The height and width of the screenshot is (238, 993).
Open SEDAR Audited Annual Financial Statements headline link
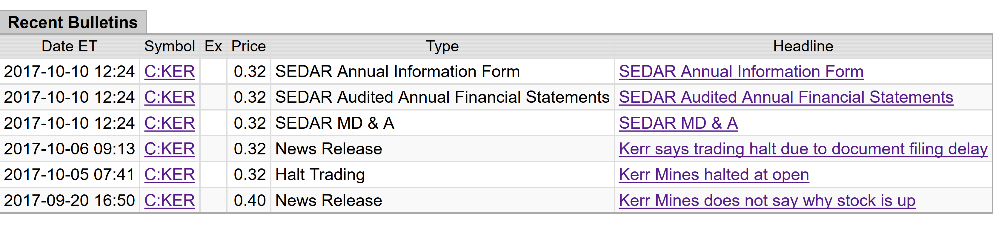[x=786, y=97]
